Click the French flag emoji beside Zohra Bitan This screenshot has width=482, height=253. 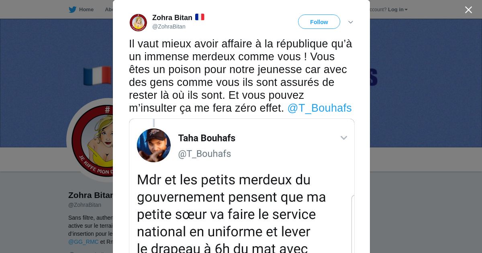(200, 17)
